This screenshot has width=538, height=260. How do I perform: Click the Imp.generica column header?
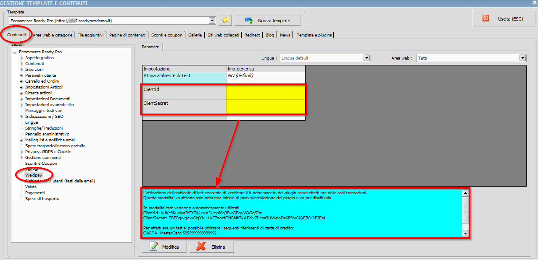click(x=266, y=69)
